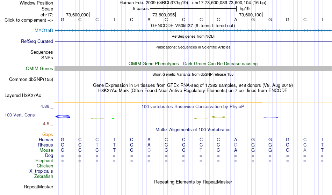Open the H3K27Ac Mark ENCODE track title
This screenshot has width=332, height=195.
click(x=193, y=90)
